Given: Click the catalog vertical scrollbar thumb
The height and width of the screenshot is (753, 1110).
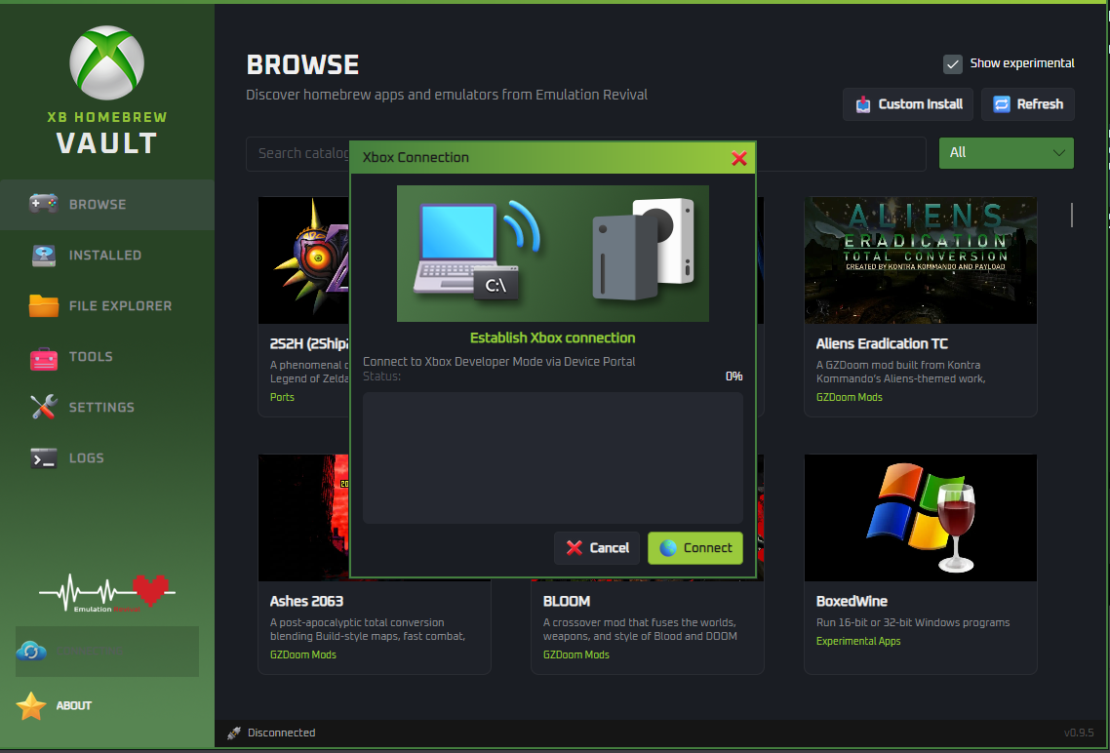Looking at the screenshot, I should point(1072,216).
